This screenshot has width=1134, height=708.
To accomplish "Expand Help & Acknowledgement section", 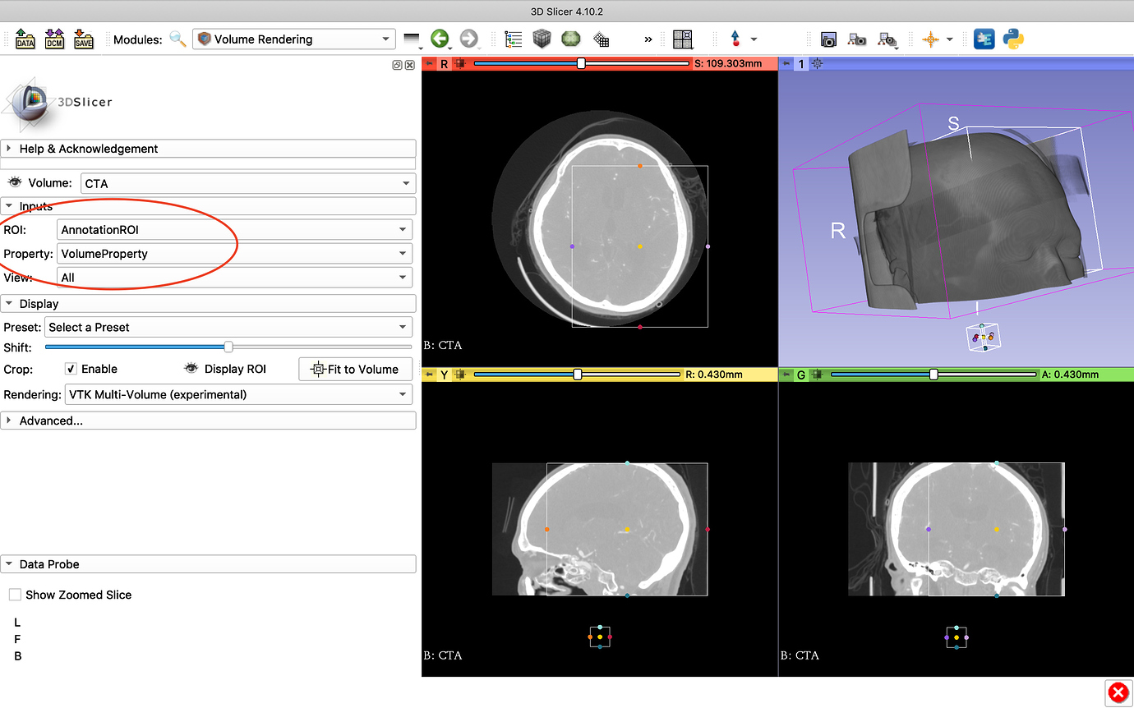I will click(x=88, y=149).
